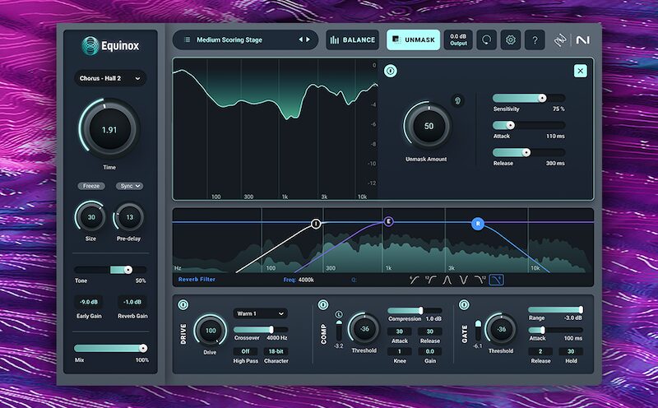658x408 pixels.
Task: Click the Size knob
Action: pos(91,217)
